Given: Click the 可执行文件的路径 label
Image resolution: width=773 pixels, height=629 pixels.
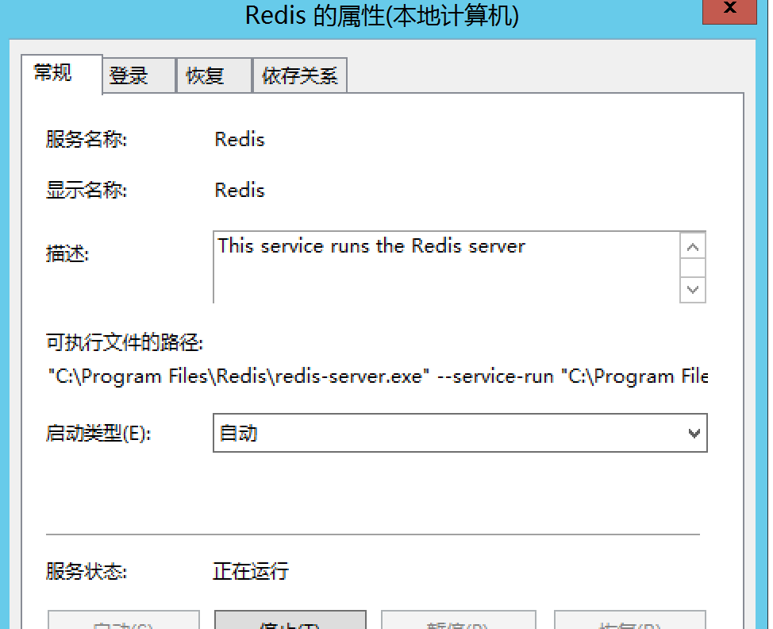Looking at the screenshot, I should (x=125, y=342).
